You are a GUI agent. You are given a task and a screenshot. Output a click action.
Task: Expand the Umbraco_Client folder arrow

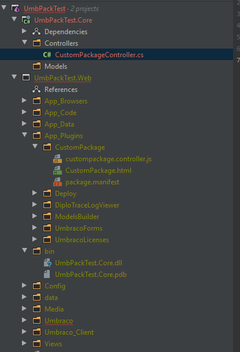[x=24, y=332]
